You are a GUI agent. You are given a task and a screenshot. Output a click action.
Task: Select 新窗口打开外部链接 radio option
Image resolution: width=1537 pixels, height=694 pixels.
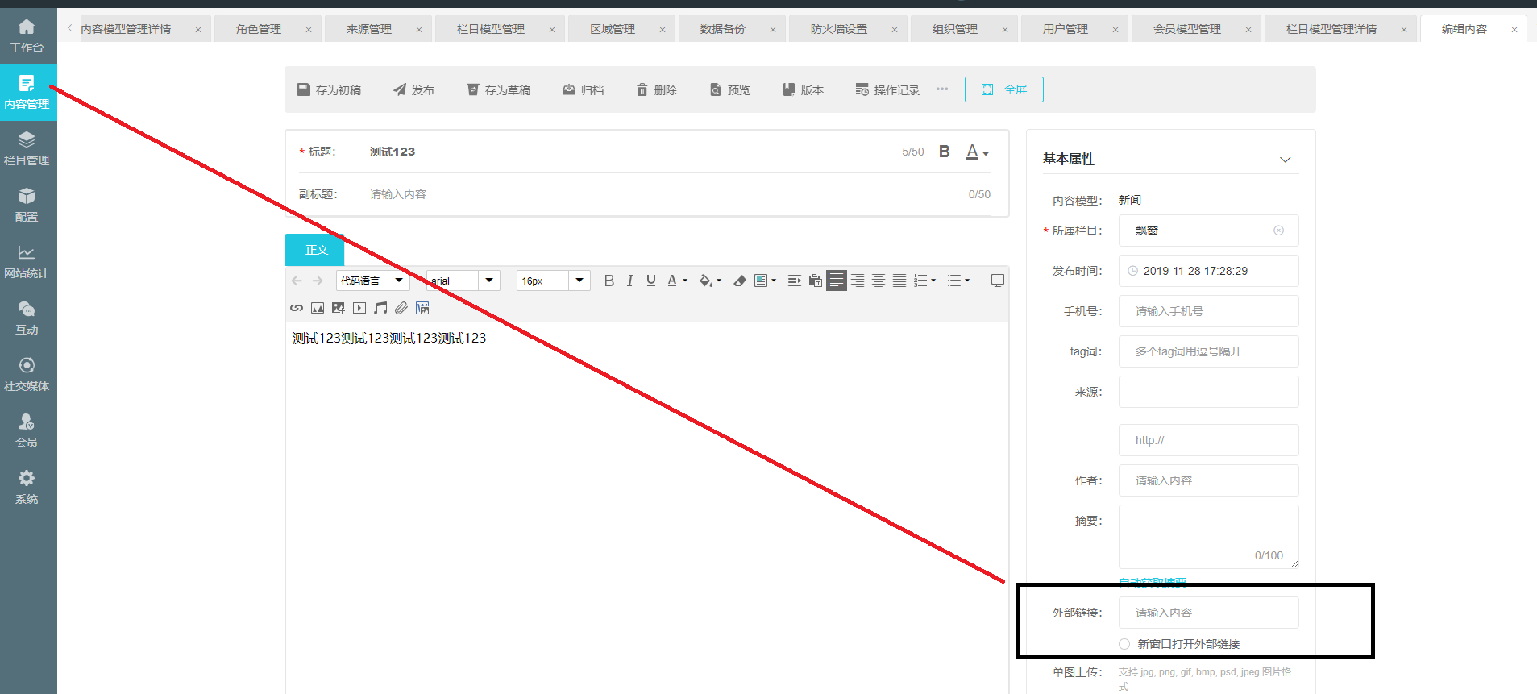coord(1124,644)
